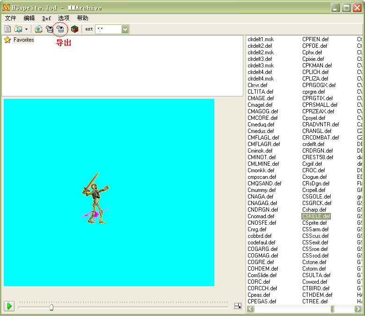Select CMLMINE.def in the file list

(x=263, y=164)
